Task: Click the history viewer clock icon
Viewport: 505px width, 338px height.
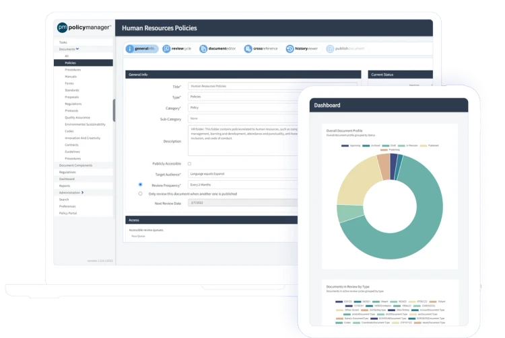Action: point(290,49)
